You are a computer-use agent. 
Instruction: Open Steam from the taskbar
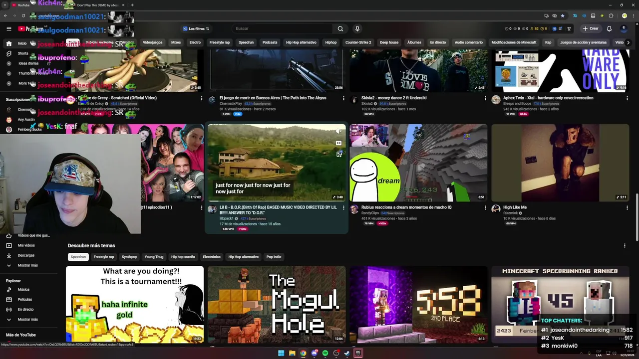[347, 353]
